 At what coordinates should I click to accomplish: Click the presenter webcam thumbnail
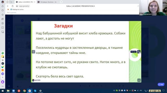(x=153, y=8)
